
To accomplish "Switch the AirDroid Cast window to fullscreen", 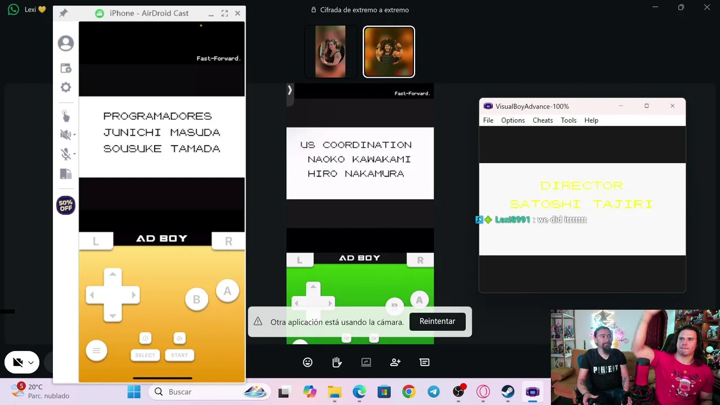I will (224, 13).
